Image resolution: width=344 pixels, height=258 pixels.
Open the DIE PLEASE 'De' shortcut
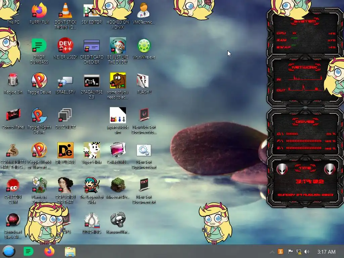[65, 150]
